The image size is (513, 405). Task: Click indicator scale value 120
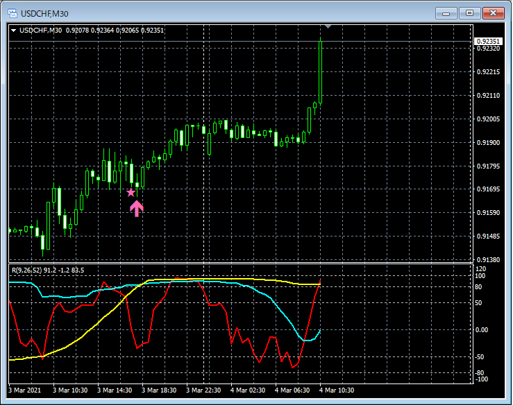(480, 268)
